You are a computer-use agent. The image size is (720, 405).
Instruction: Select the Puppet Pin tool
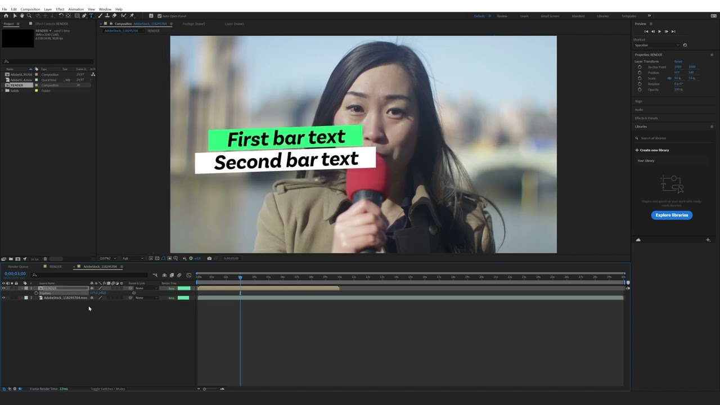[x=132, y=16]
